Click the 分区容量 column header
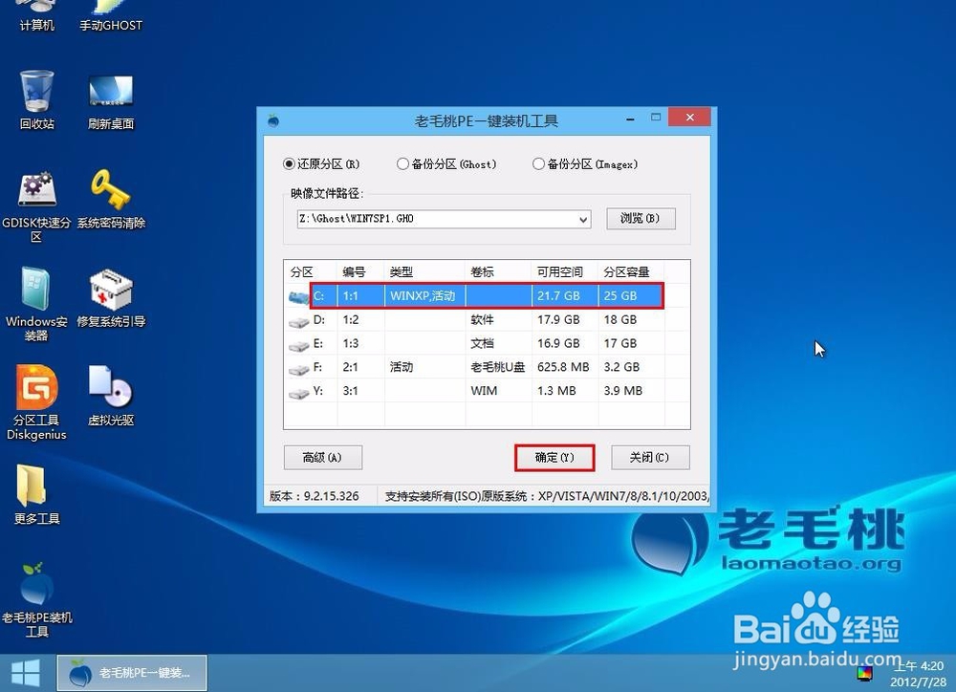This screenshot has width=956, height=692. coord(631,271)
